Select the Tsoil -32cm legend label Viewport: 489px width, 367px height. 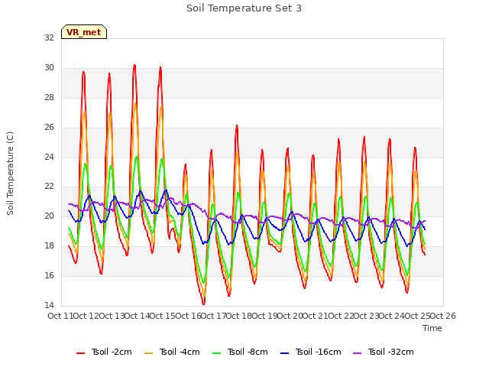tap(390, 352)
